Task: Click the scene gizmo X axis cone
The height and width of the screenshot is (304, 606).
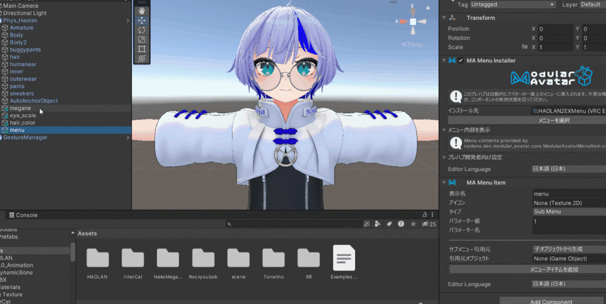Action: click(x=404, y=22)
